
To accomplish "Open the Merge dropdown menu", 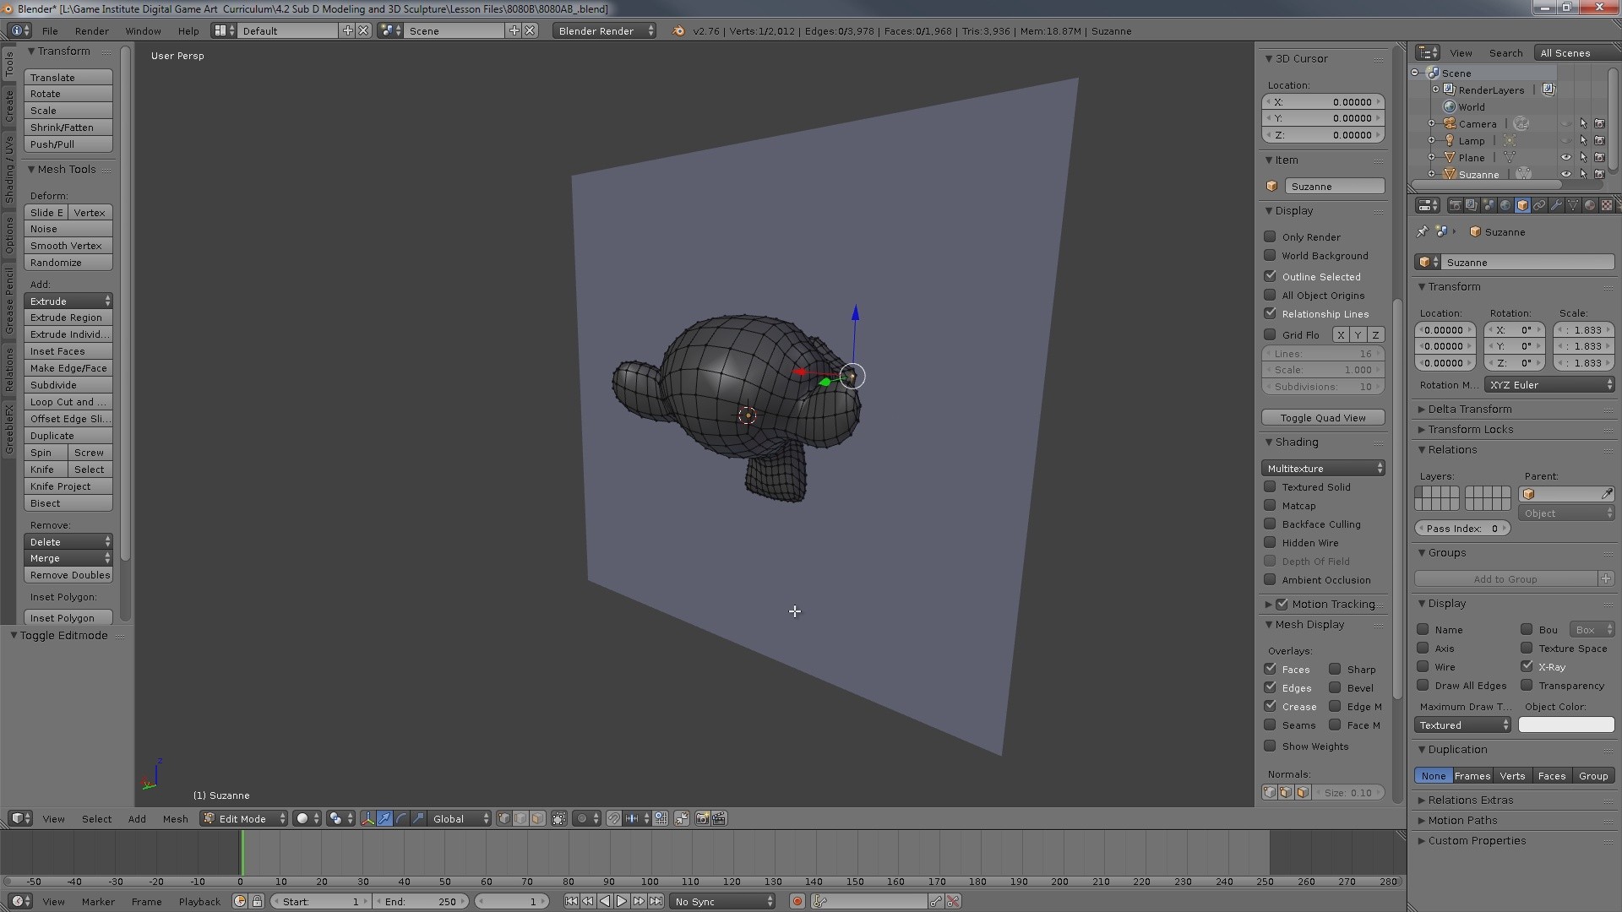I will point(68,558).
